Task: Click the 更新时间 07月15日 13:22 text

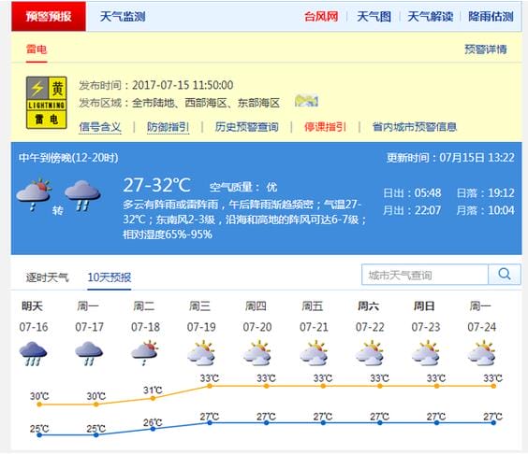Action: coord(450,158)
